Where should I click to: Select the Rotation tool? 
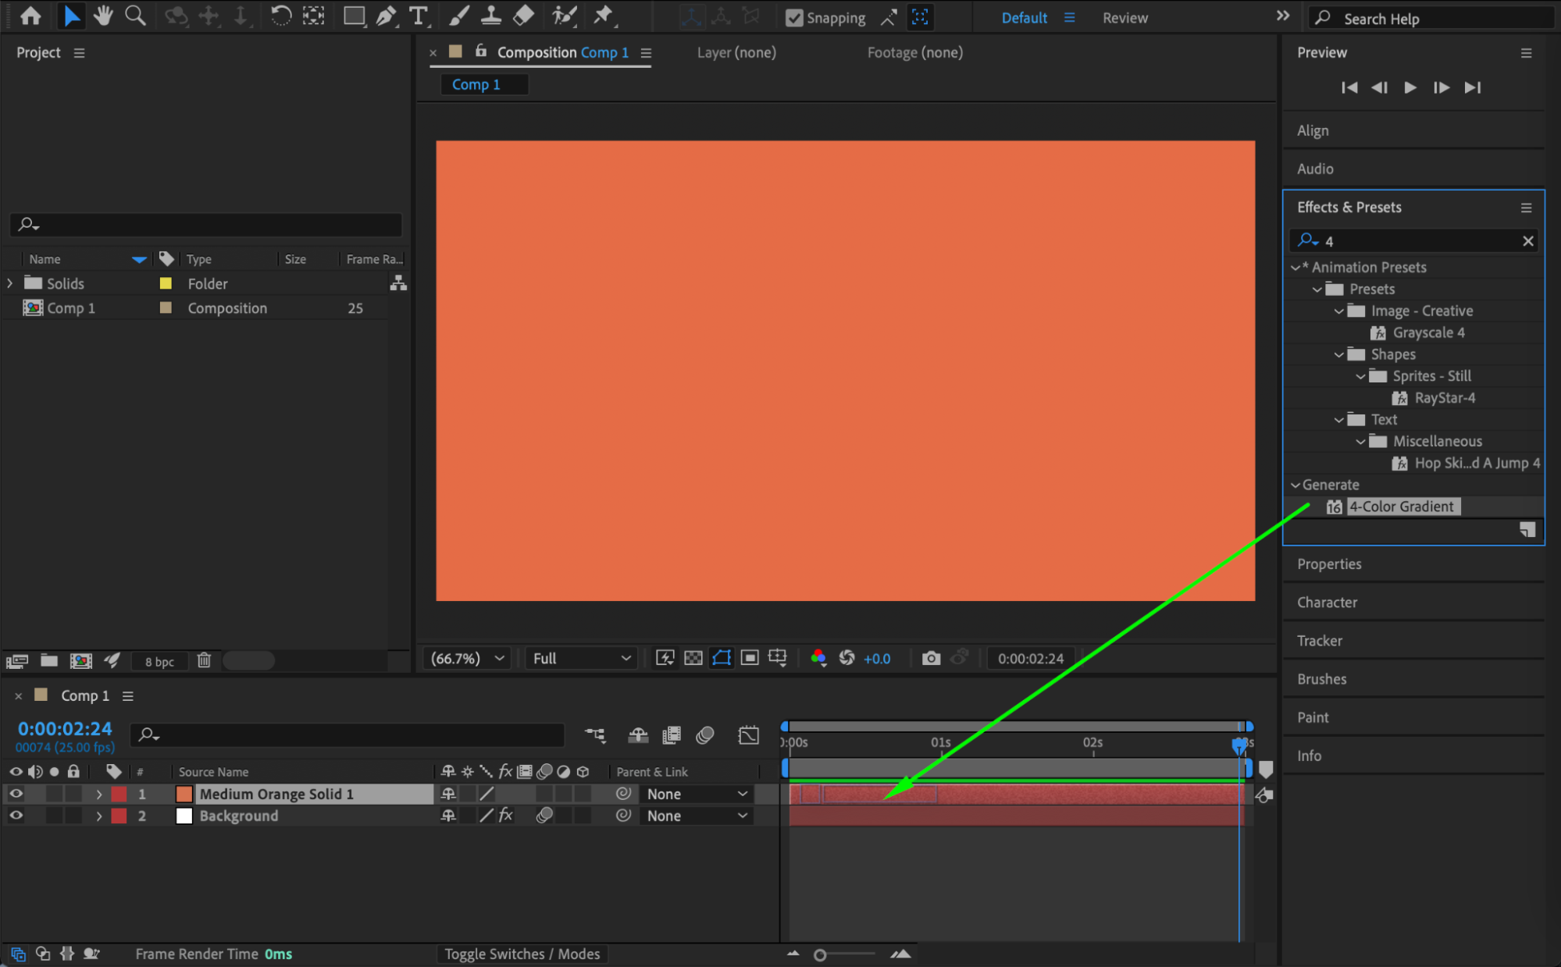280,16
